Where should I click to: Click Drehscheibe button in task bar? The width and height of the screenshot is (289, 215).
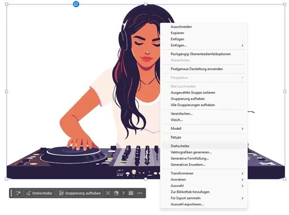pyautogui.click(x=39, y=193)
